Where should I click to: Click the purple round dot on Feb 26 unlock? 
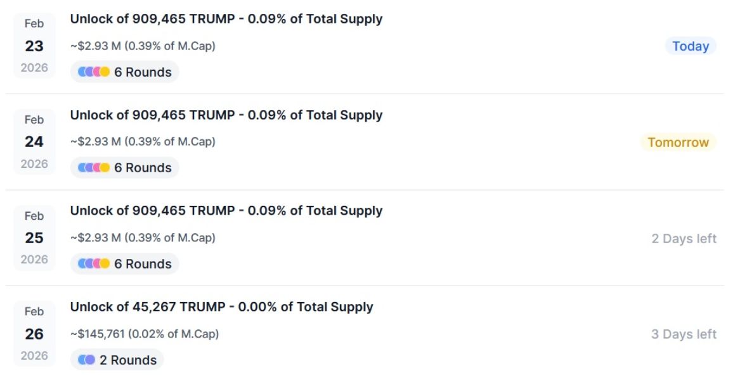tap(89, 360)
